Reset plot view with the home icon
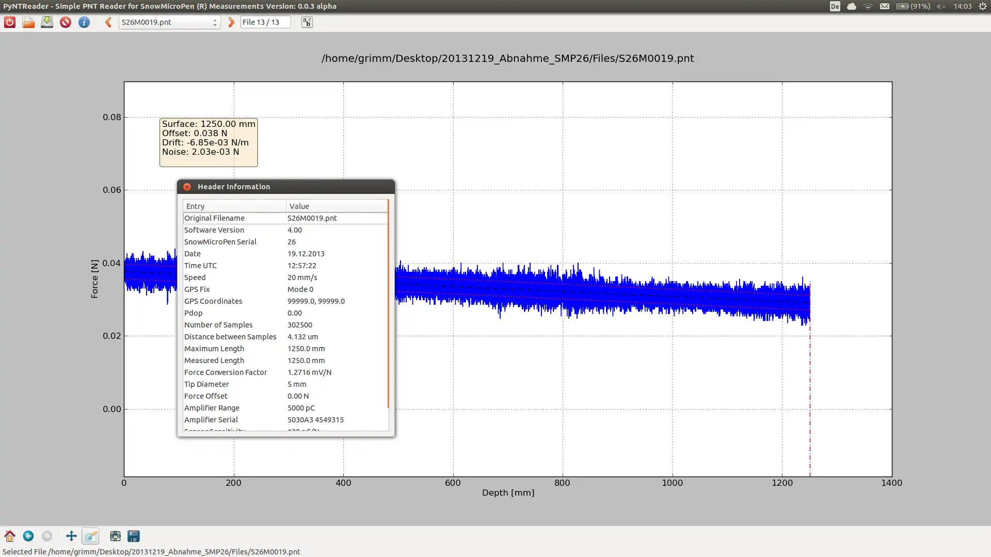 pyautogui.click(x=10, y=536)
